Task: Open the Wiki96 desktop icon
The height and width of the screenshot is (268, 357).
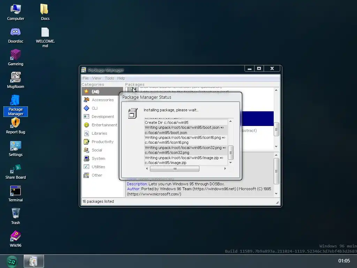Action: (x=15, y=239)
